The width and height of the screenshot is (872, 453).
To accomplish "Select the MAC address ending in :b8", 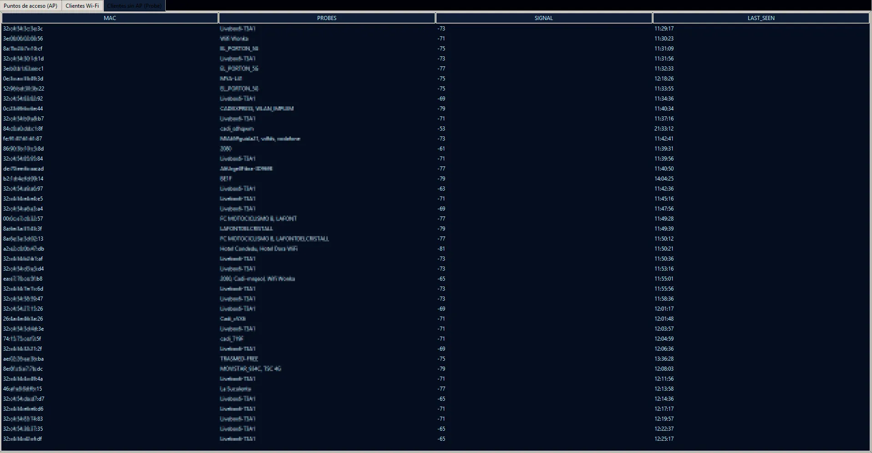I will [x=23, y=279].
